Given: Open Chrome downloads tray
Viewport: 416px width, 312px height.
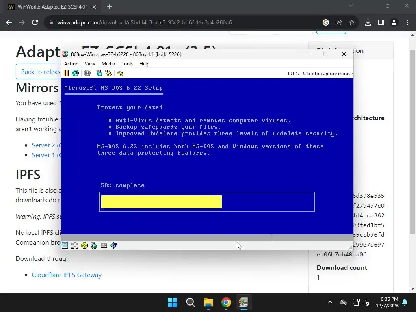Looking at the screenshot, I should (368, 23).
